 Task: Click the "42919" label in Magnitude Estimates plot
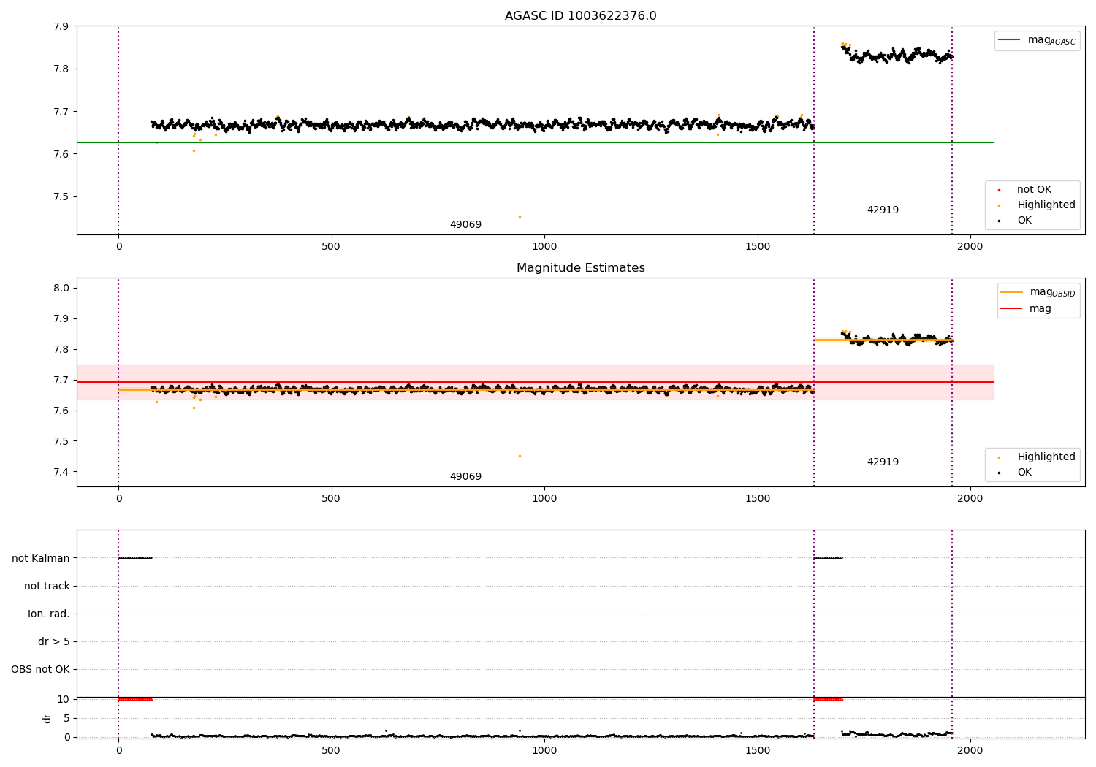[x=883, y=462]
